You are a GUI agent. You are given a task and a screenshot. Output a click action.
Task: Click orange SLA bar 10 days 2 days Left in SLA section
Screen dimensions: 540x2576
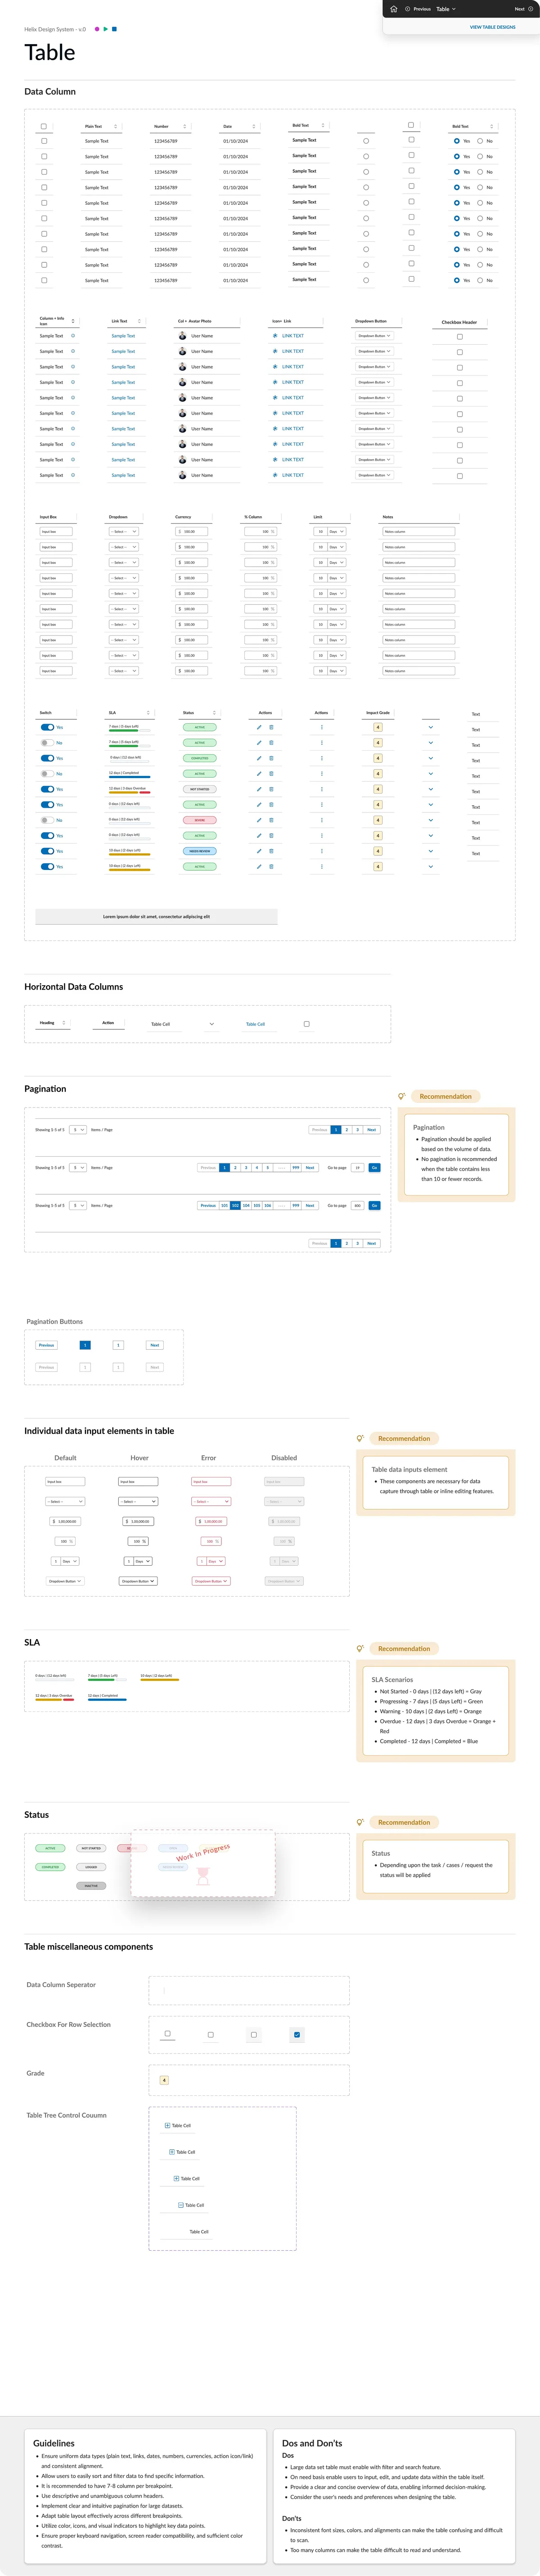pos(160,1679)
